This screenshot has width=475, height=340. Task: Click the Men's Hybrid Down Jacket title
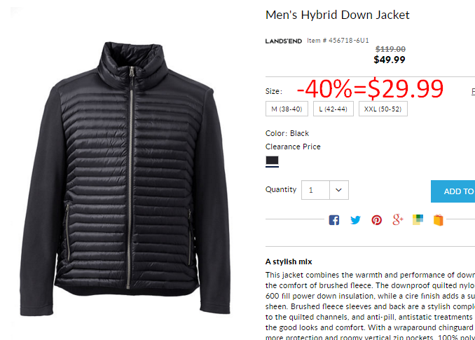(x=338, y=15)
